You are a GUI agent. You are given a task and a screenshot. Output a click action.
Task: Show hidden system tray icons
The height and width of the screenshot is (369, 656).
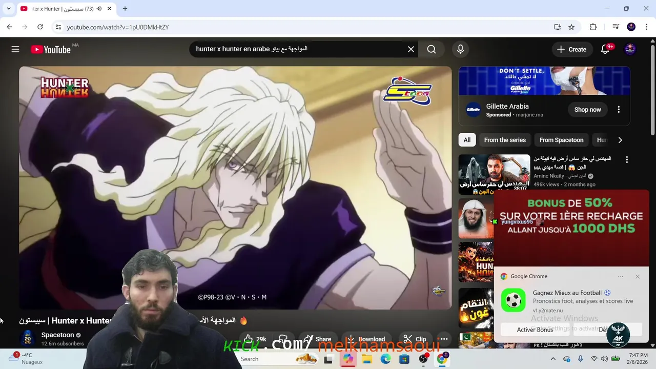point(553,359)
